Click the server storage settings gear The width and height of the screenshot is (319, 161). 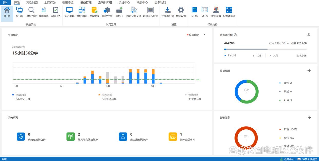pyautogui.click(x=309, y=35)
